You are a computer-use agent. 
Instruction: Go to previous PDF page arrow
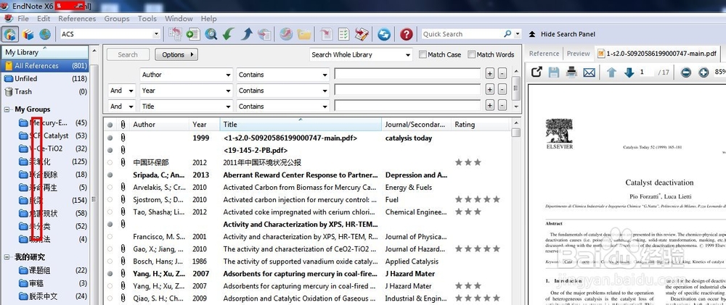[611, 72]
